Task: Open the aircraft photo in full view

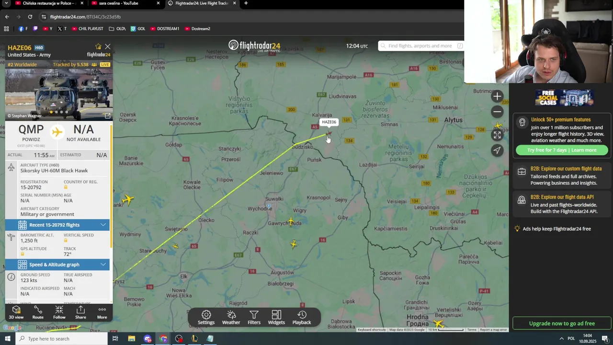Action: click(x=107, y=115)
